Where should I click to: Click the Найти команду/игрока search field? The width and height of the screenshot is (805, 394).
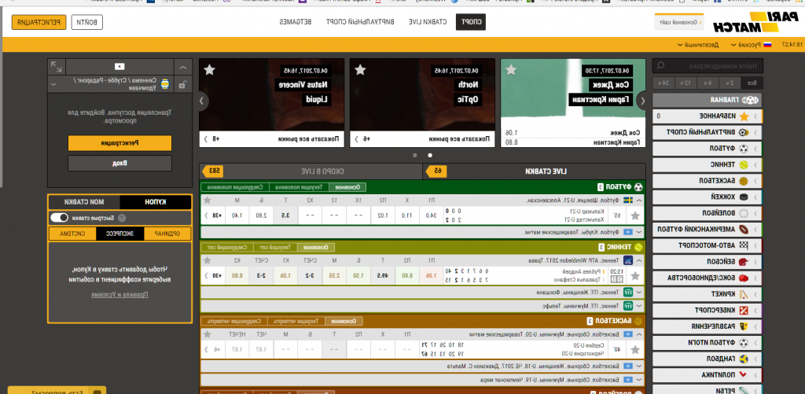tap(708, 66)
